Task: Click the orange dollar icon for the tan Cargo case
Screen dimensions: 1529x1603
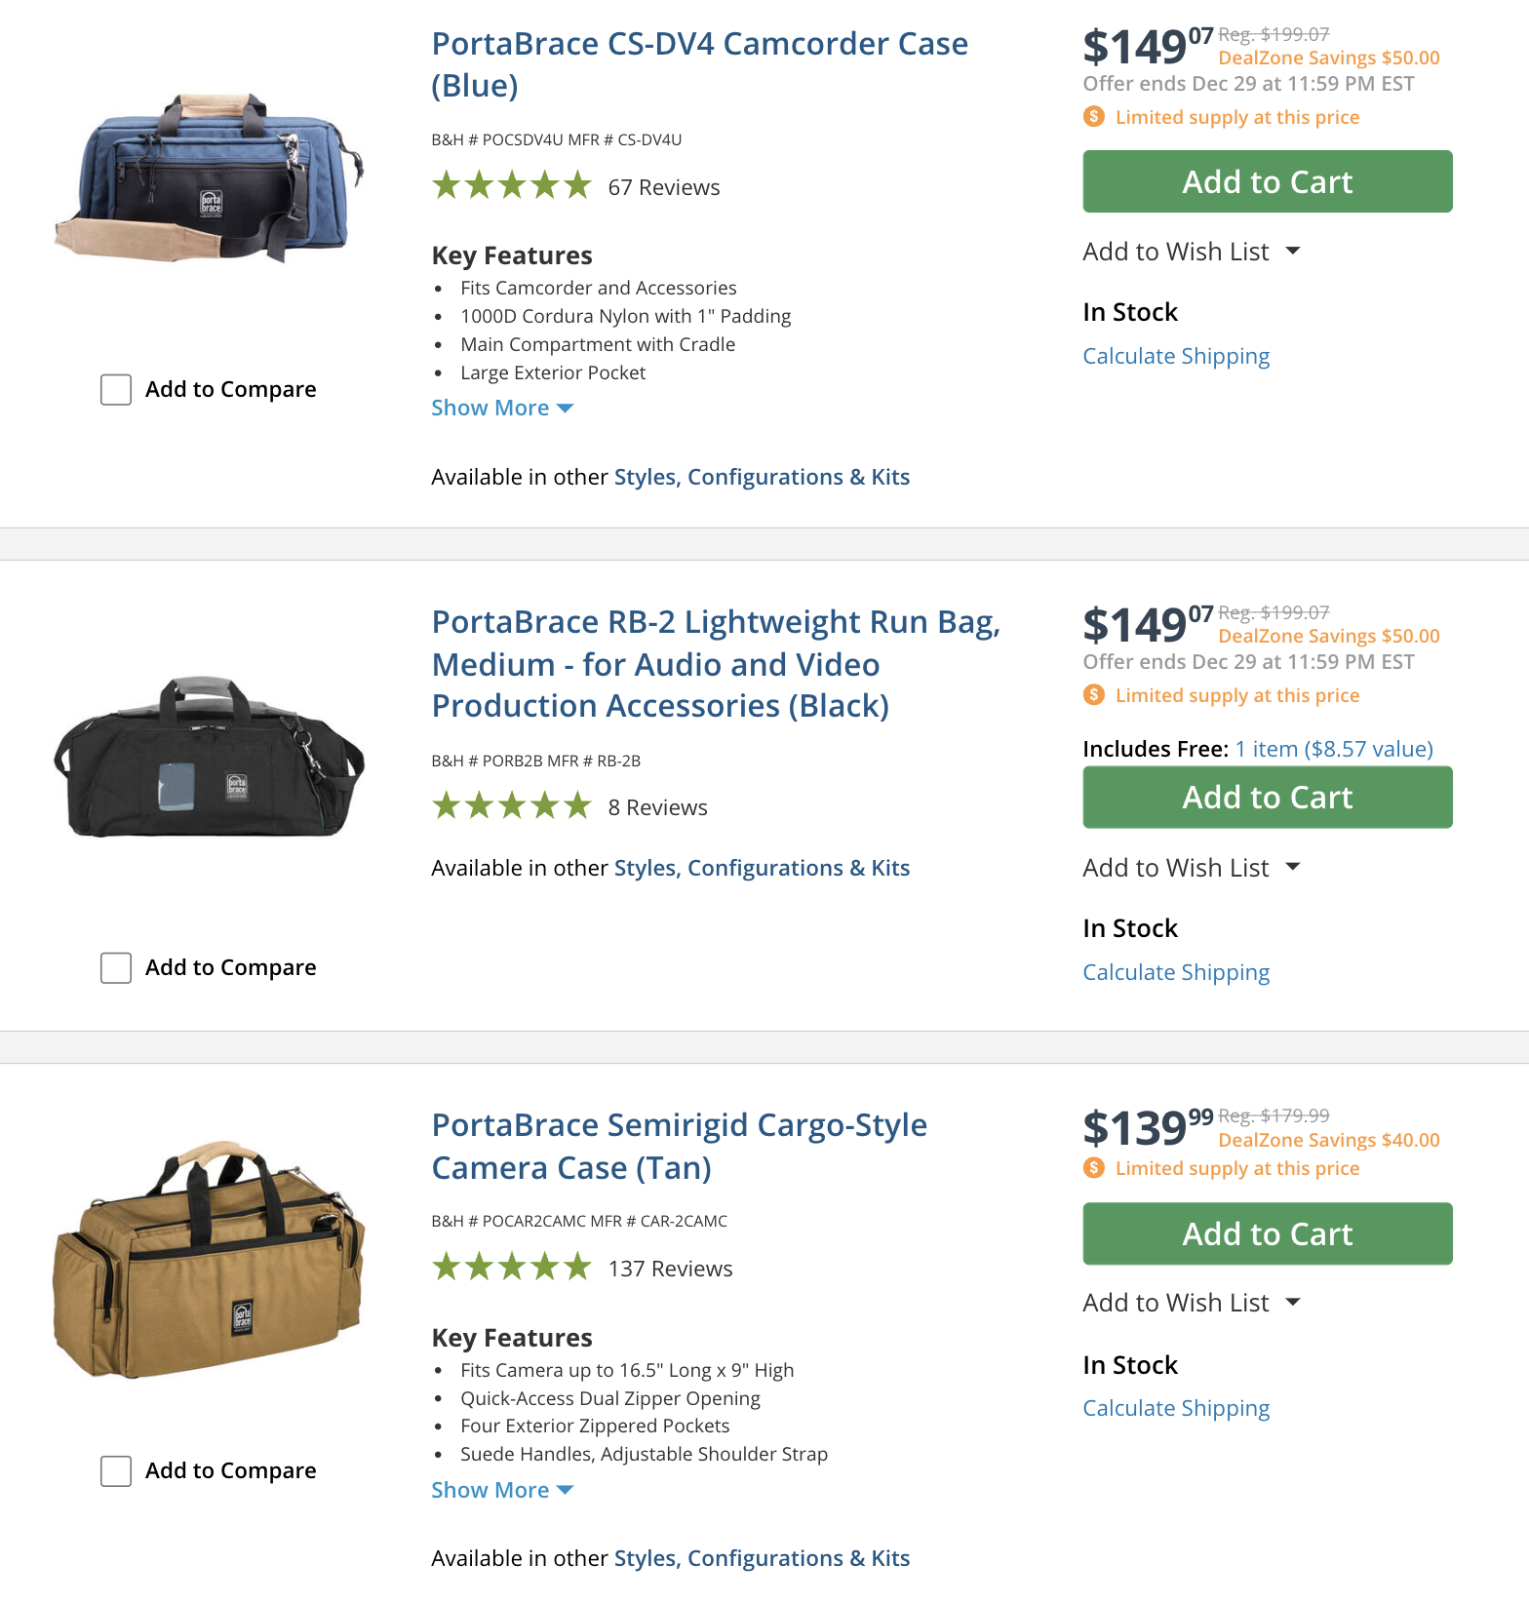Action: [1094, 1168]
